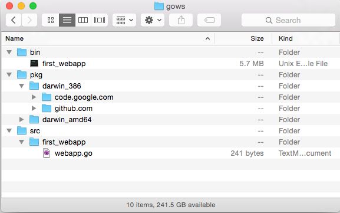Click the Share toolbar button
340x213 pixels.
[181, 20]
